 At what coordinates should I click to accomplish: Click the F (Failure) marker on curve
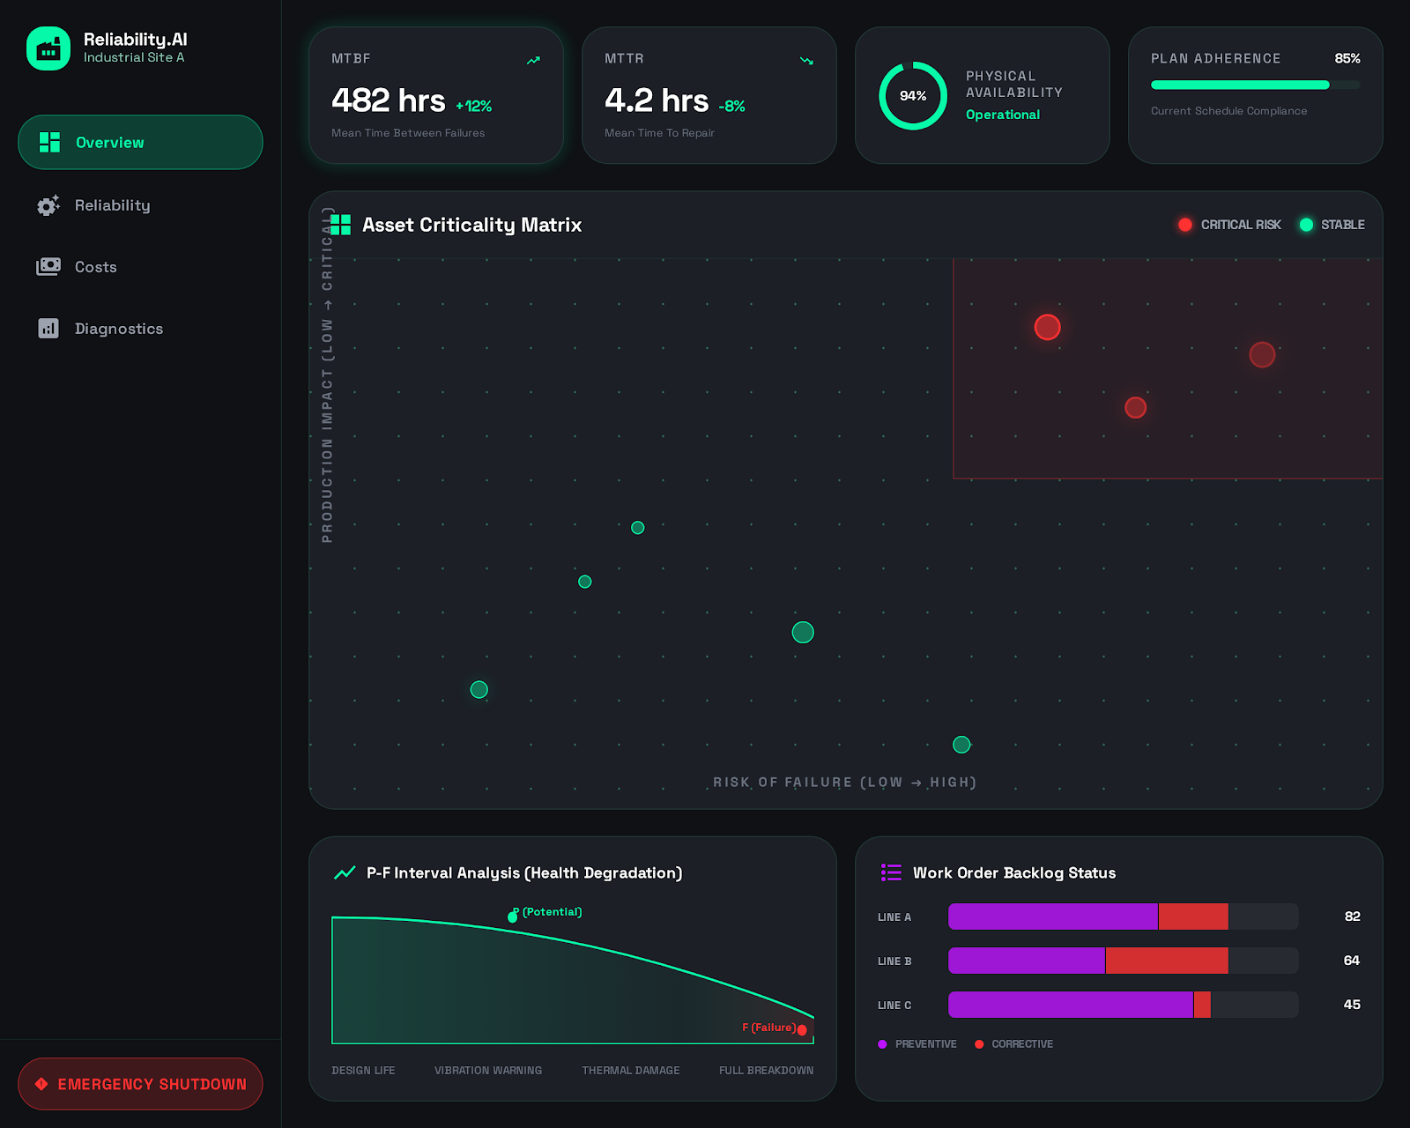(x=802, y=1030)
